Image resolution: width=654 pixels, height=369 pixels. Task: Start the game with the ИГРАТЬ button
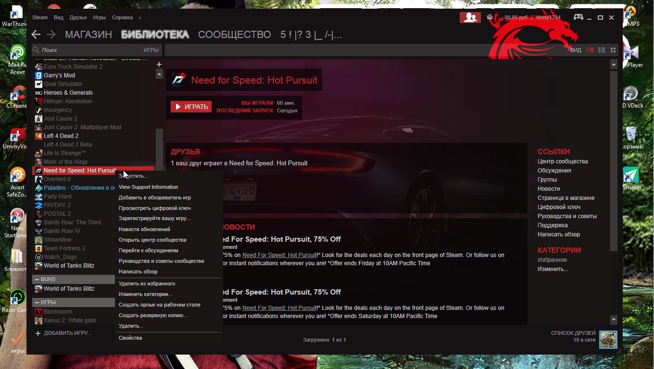191,107
